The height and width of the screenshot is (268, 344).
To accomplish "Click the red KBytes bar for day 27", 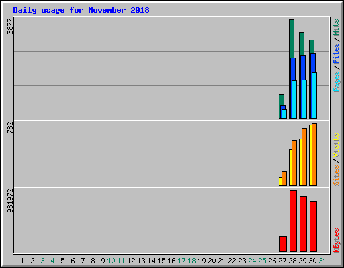I will pyautogui.click(x=283, y=244).
